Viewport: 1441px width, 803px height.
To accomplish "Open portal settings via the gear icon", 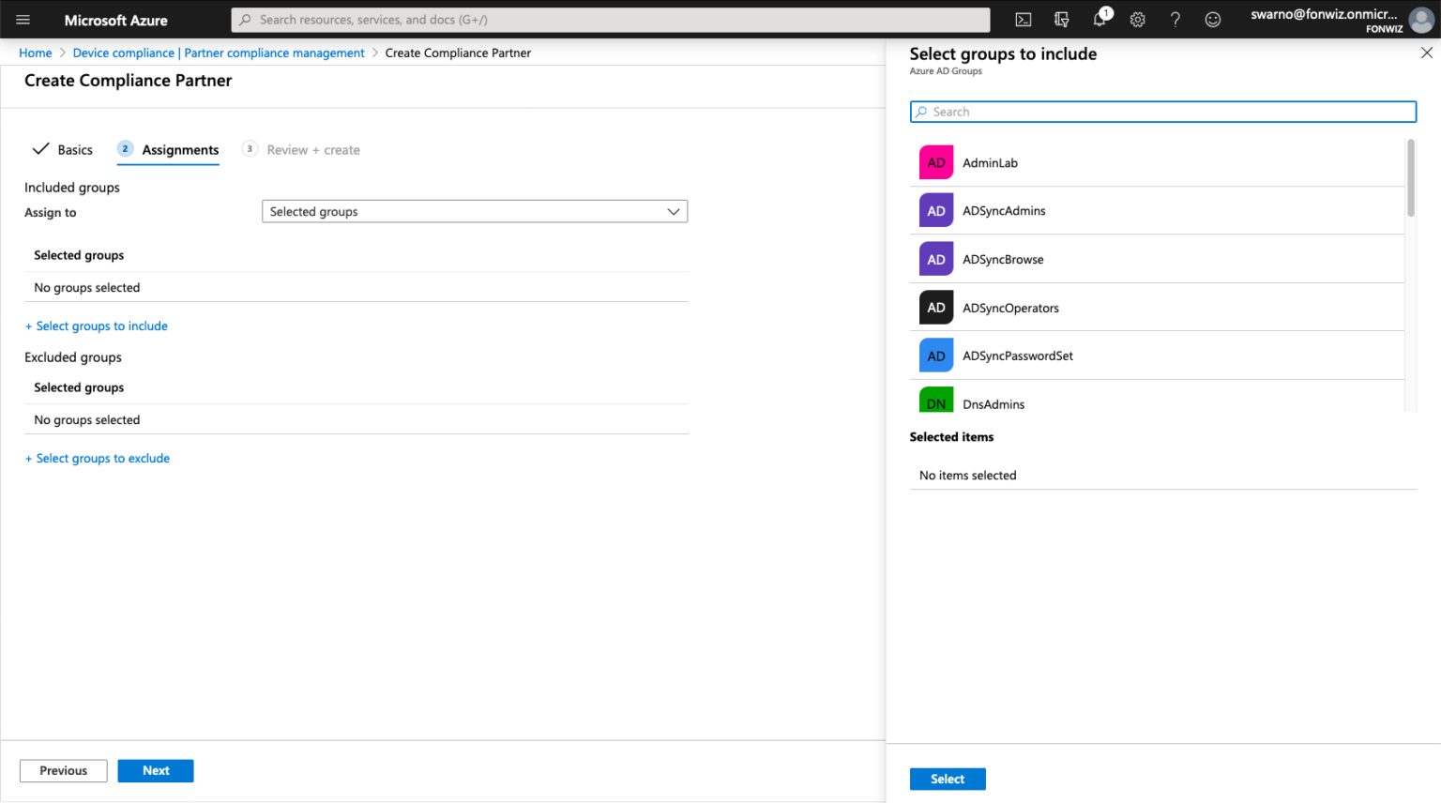I will (1137, 19).
